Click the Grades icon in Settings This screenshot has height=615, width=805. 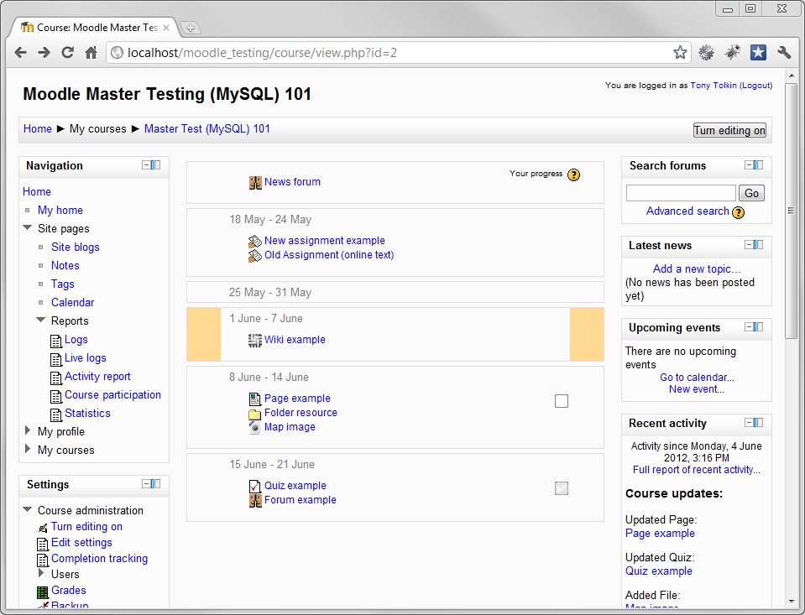click(x=43, y=592)
